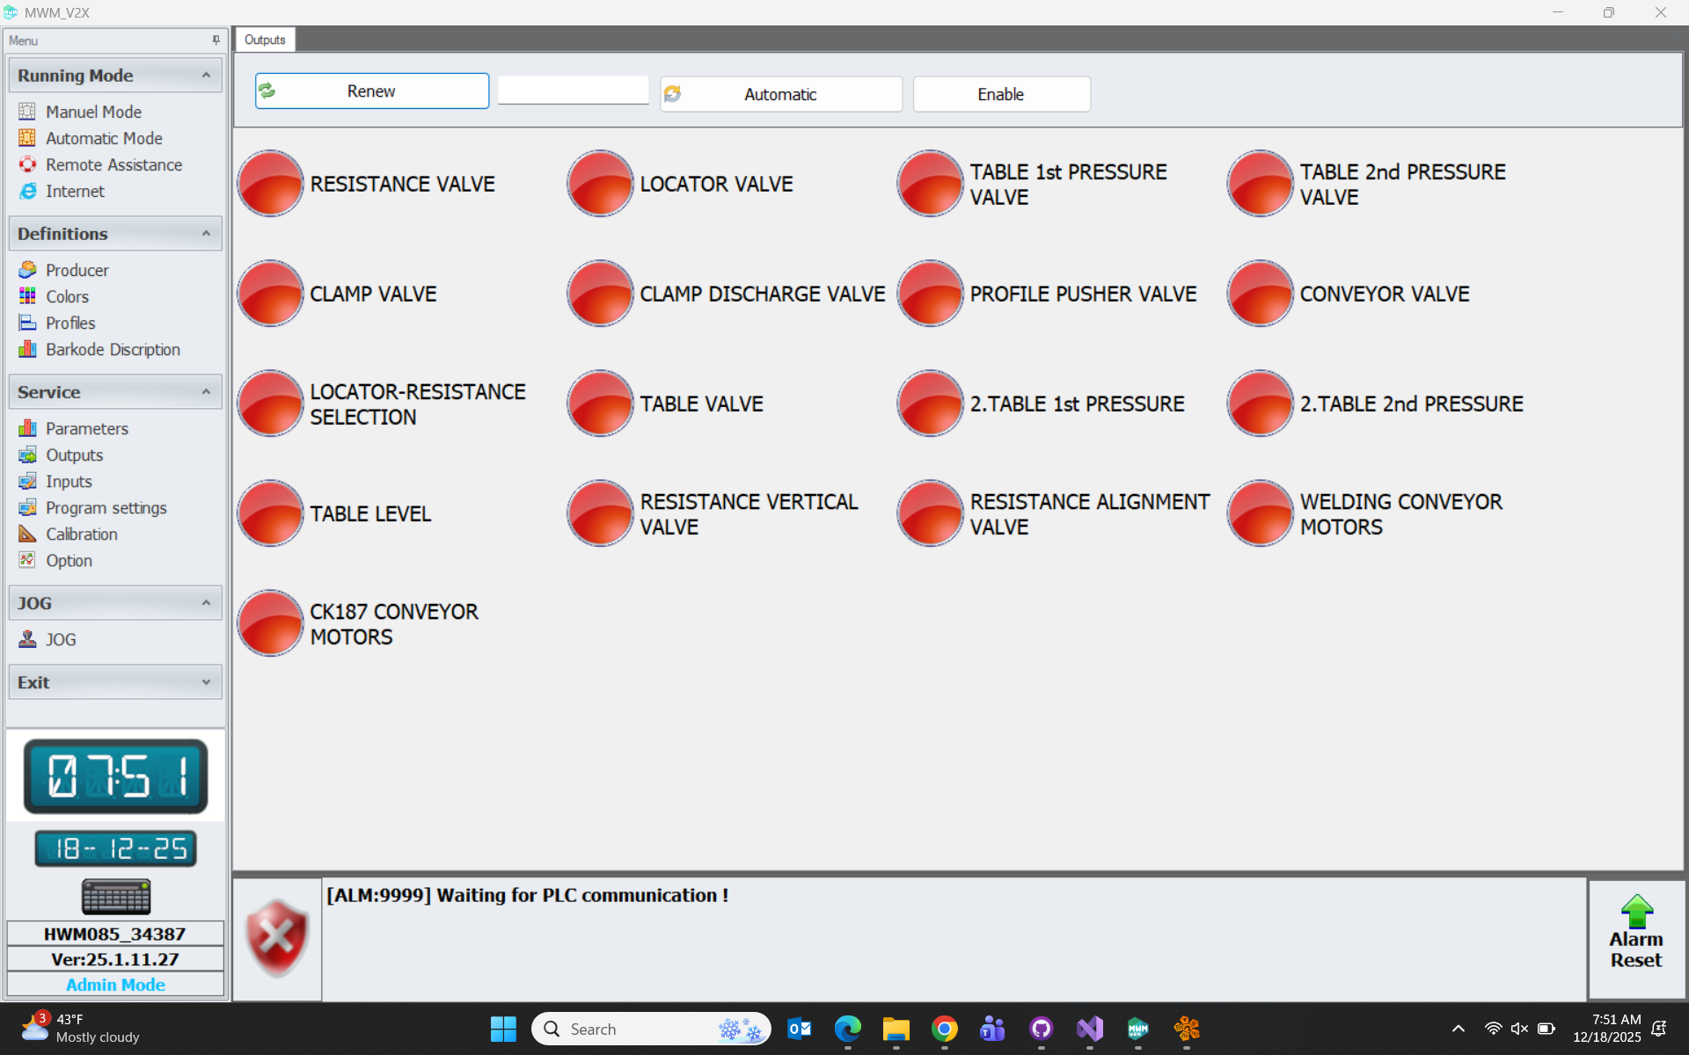Click the Enable button
The width and height of the screenshot is (1689, 1055).
coord(1001,94)
